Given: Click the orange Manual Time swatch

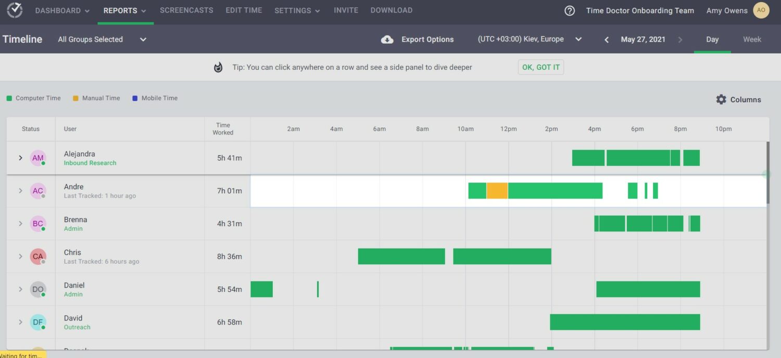Looking at the screenshot, I should tap(74, 98).
